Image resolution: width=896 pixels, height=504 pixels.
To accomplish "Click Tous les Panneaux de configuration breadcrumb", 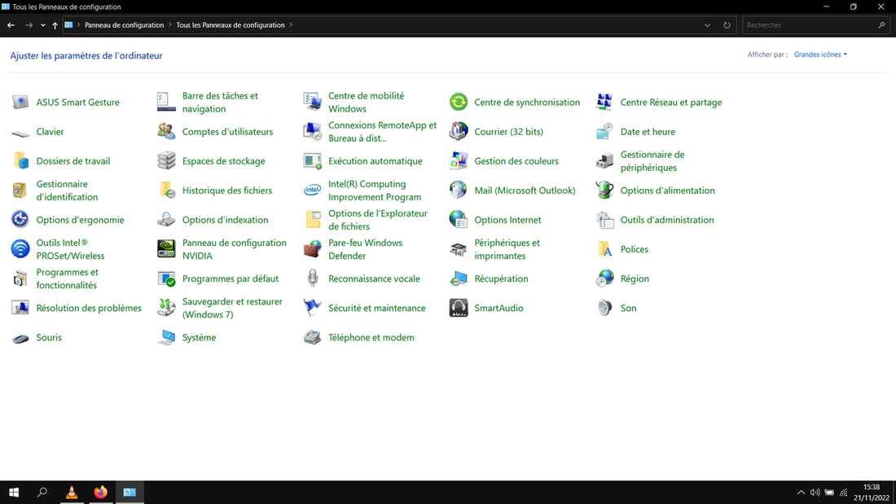I will (x=231, y=25).
